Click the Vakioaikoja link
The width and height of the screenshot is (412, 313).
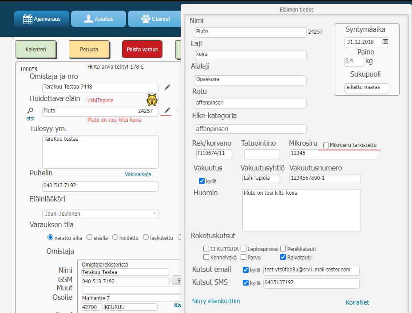point(138,174)
